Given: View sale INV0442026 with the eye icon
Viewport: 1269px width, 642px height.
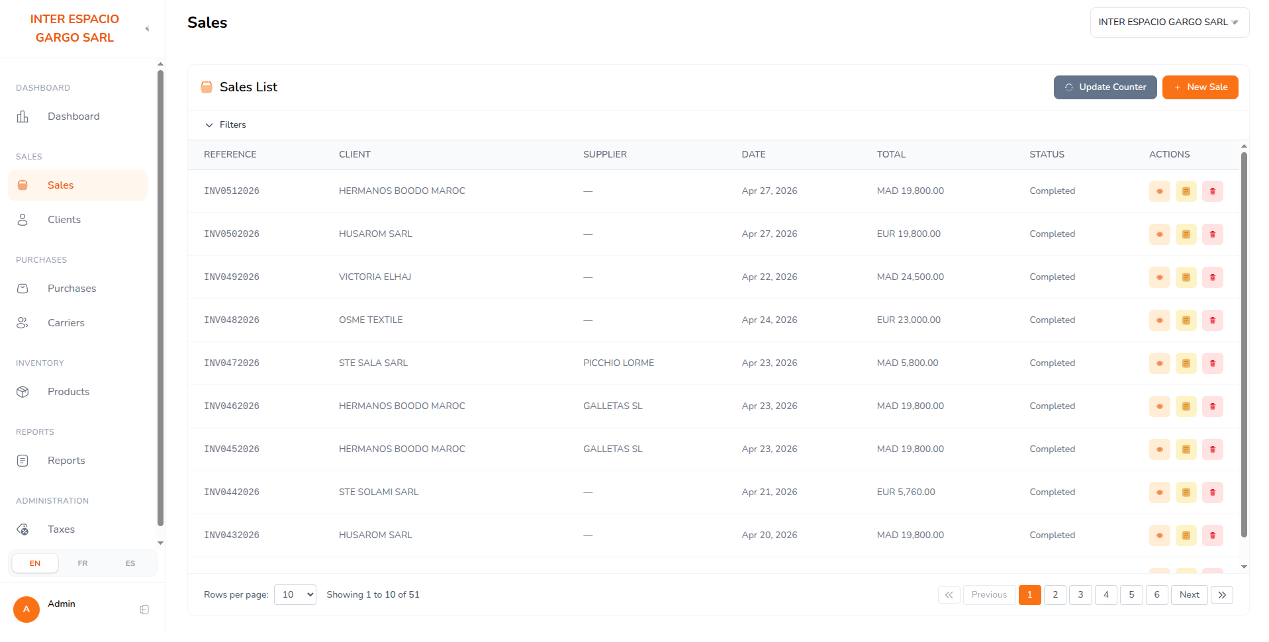Looking at the screenshot, I should tap(1159, 492).
